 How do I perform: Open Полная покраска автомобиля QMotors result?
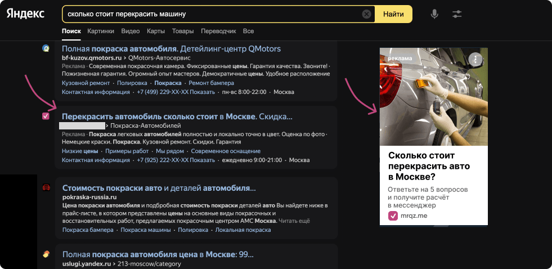(x=172, y=48)
